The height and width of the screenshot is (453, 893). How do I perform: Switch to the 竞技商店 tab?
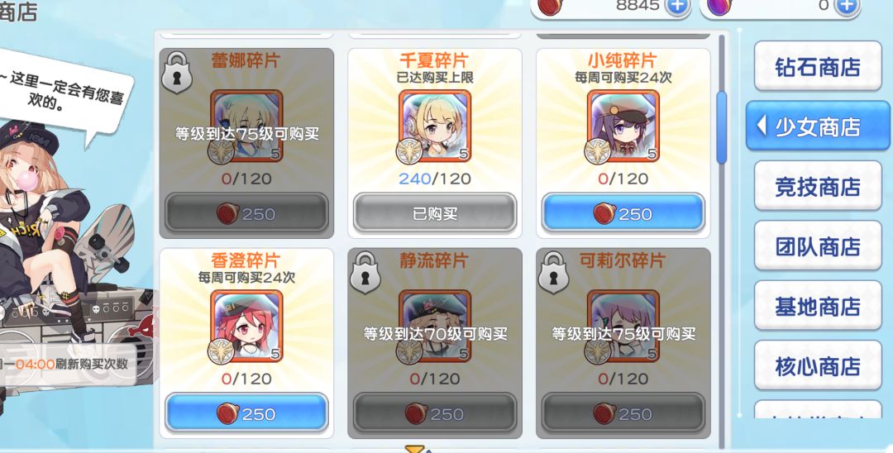click(818, 186)
